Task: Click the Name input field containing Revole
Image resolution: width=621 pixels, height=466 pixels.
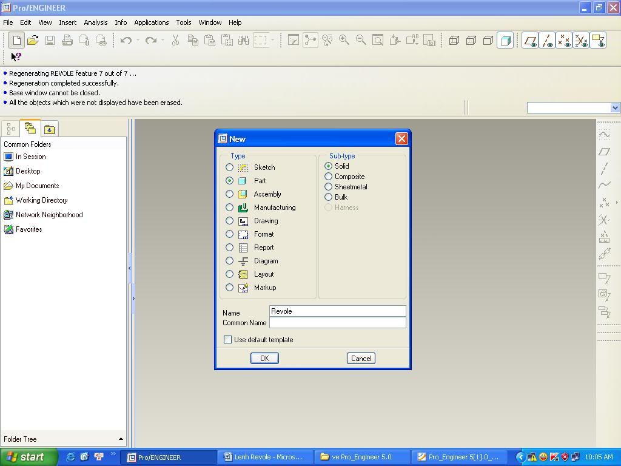Action: click(x=337, y=311)
